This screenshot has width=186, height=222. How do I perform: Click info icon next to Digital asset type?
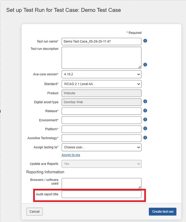(145, 101)
